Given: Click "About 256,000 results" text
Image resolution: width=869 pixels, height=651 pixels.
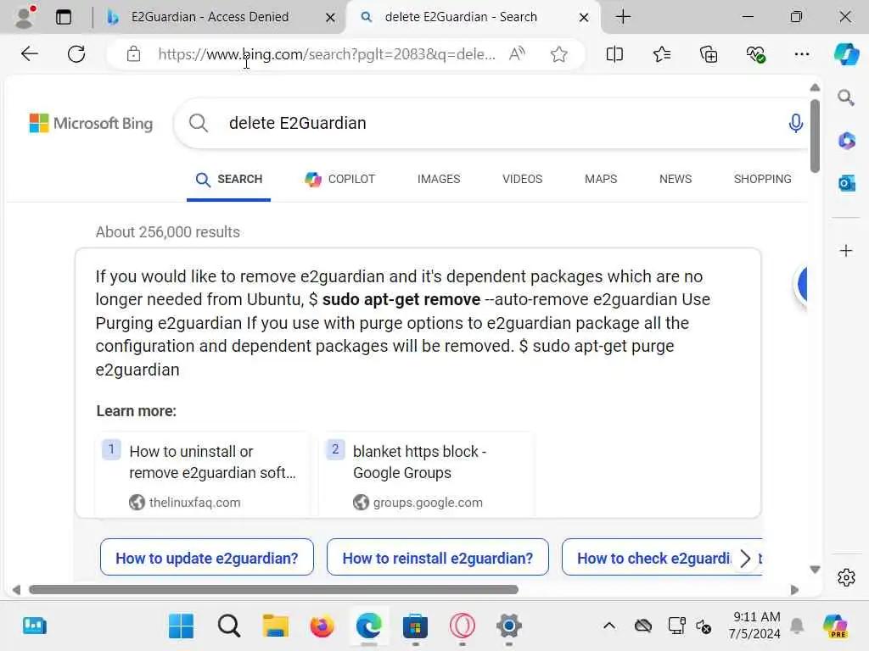Looking at the screenshot, I should [167, 232].
